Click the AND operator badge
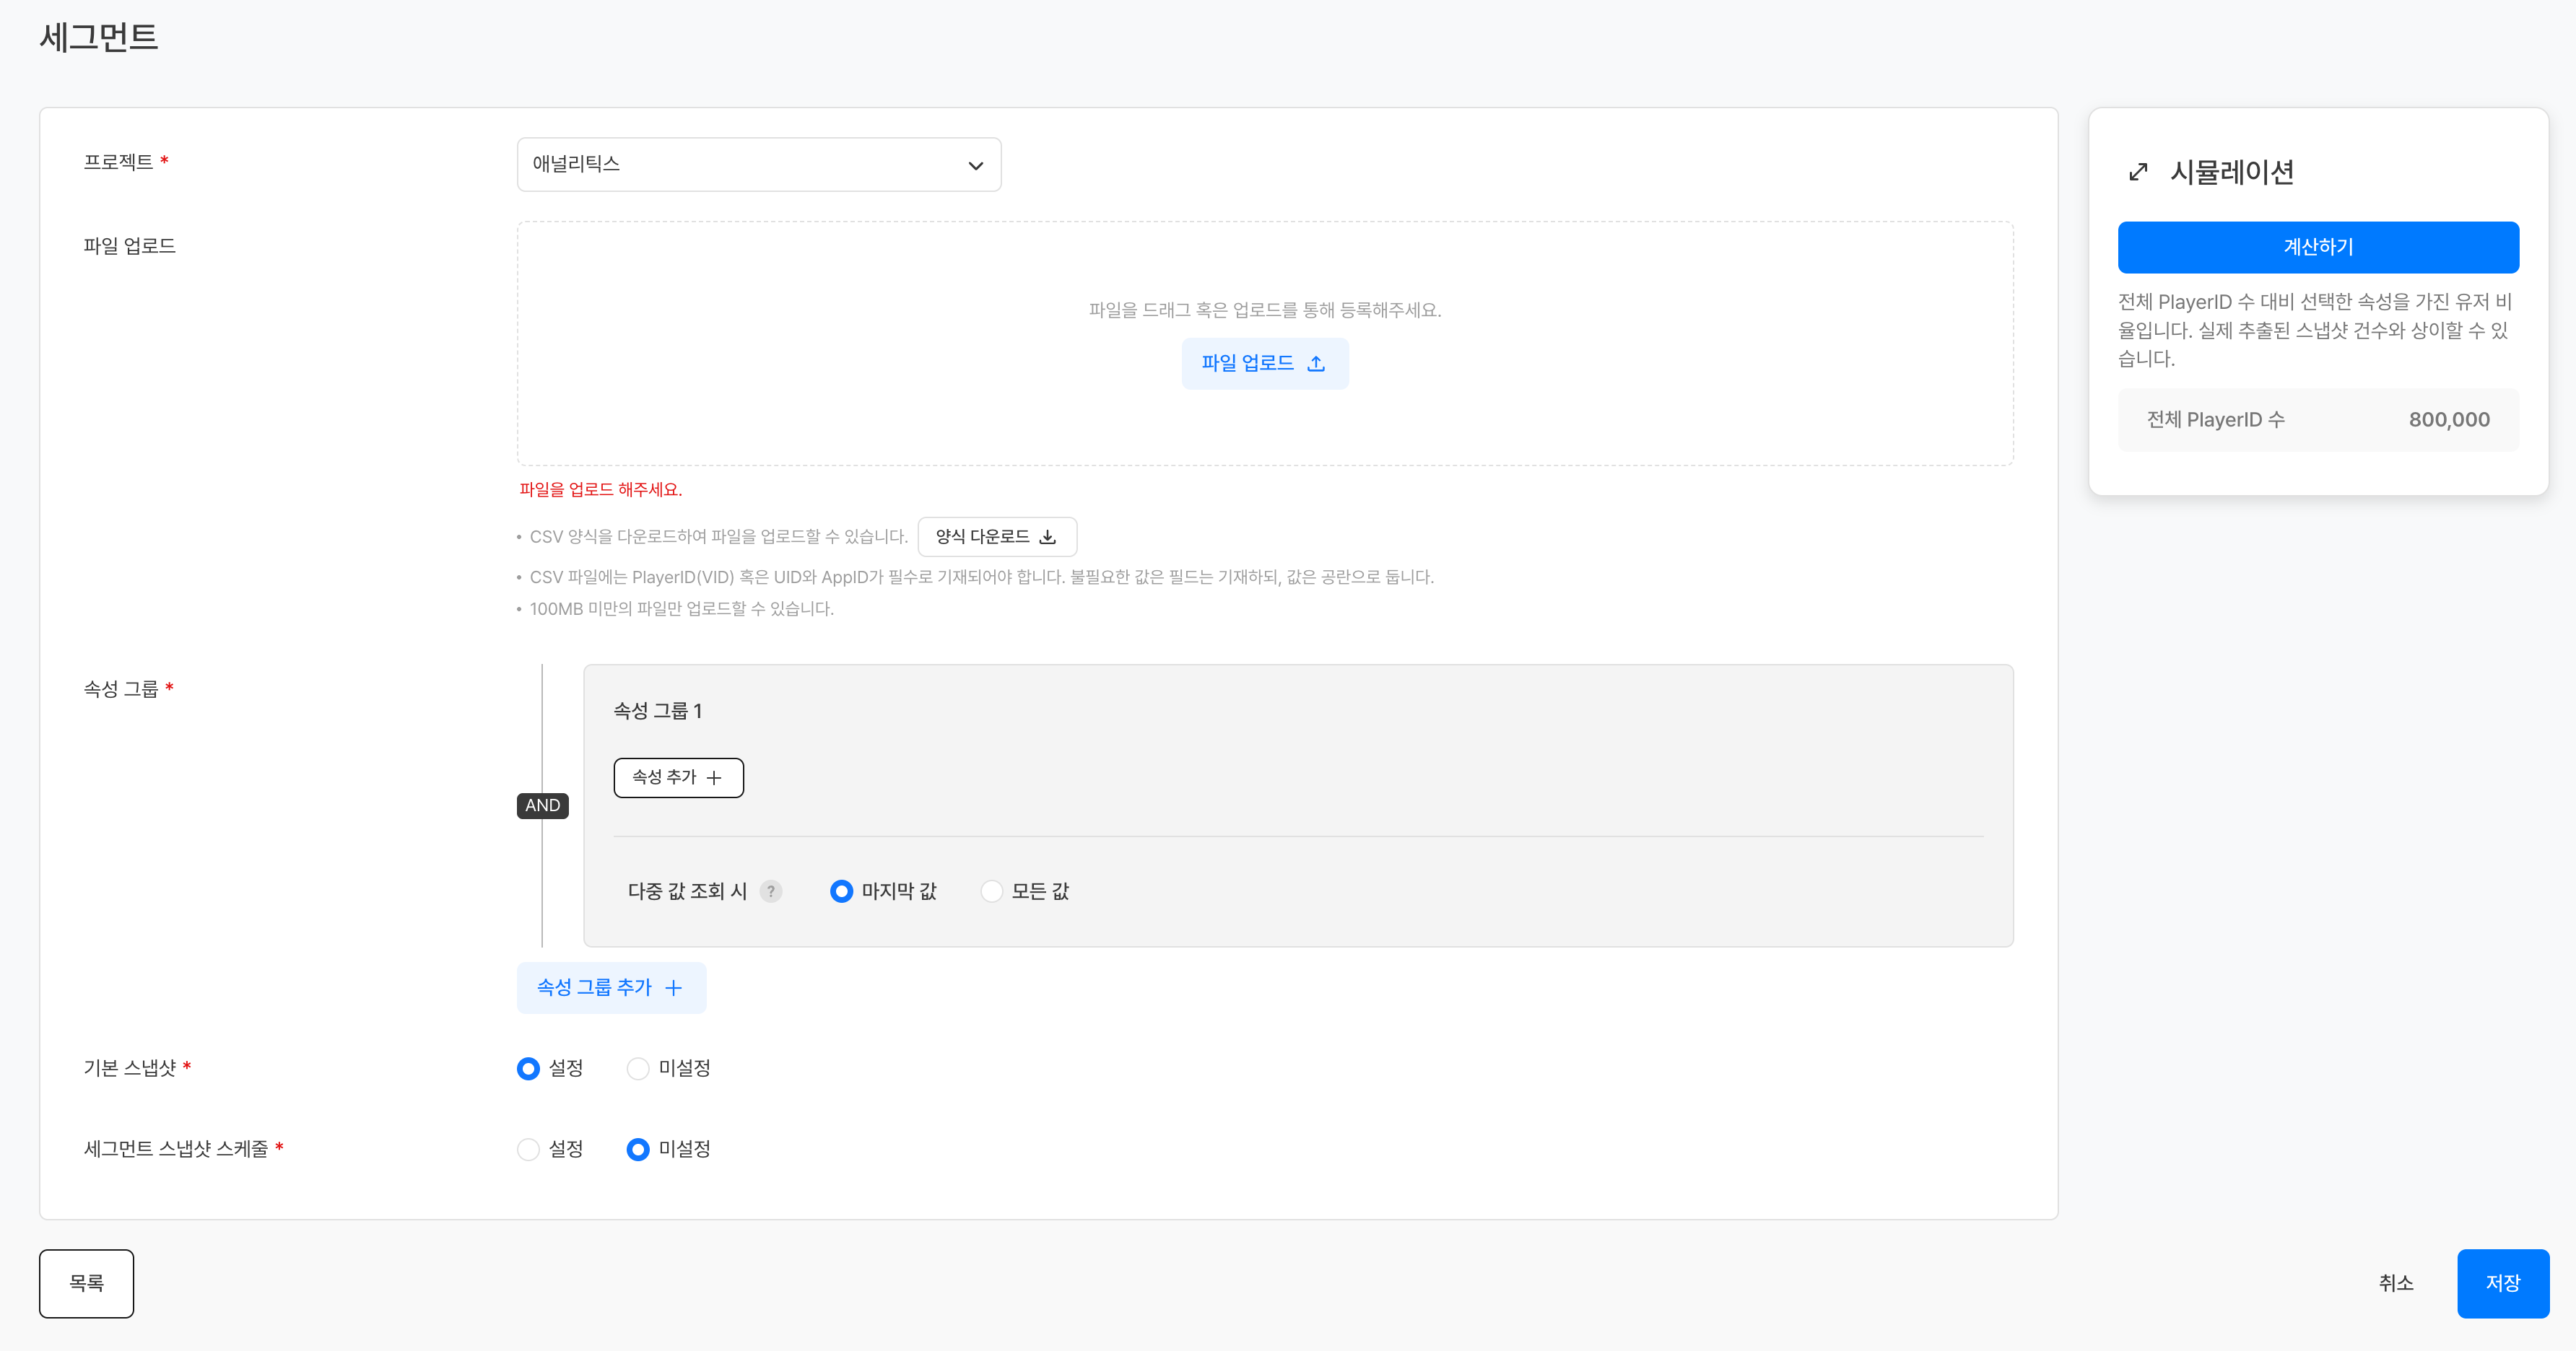 coord(542,805)
